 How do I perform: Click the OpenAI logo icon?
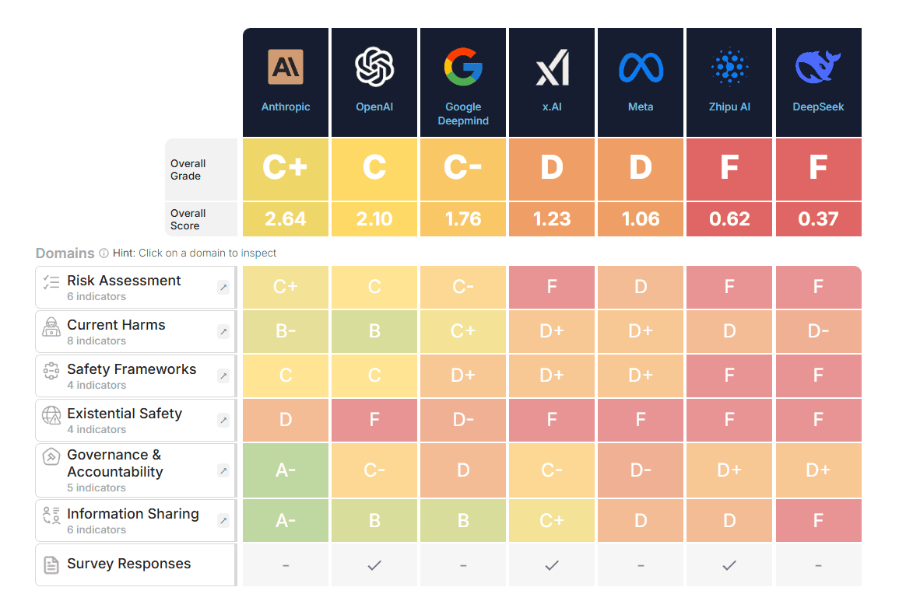[x=374, y=67]
